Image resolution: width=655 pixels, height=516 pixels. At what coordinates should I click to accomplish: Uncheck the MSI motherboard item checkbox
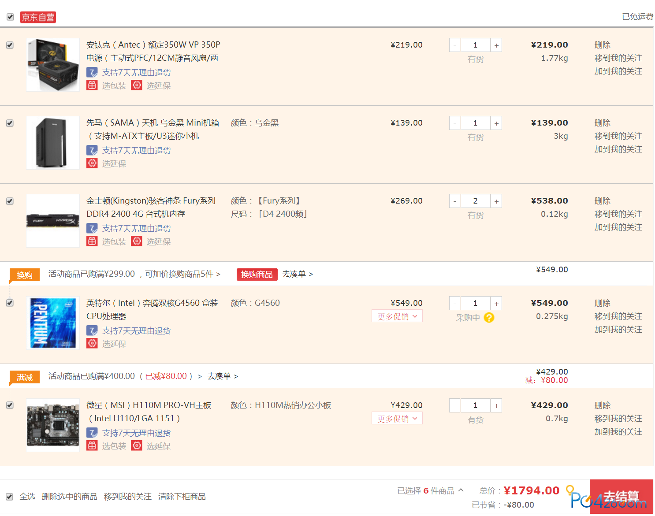[x=10, y=405]
